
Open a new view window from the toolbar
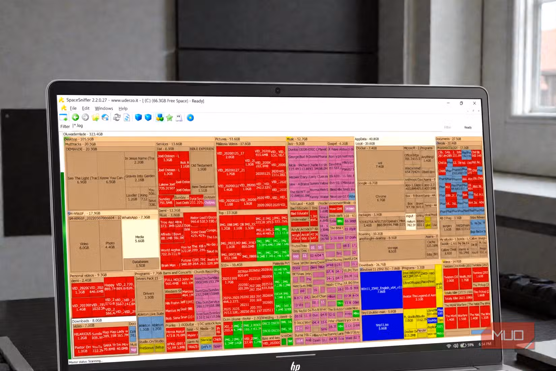pos(63,117)
